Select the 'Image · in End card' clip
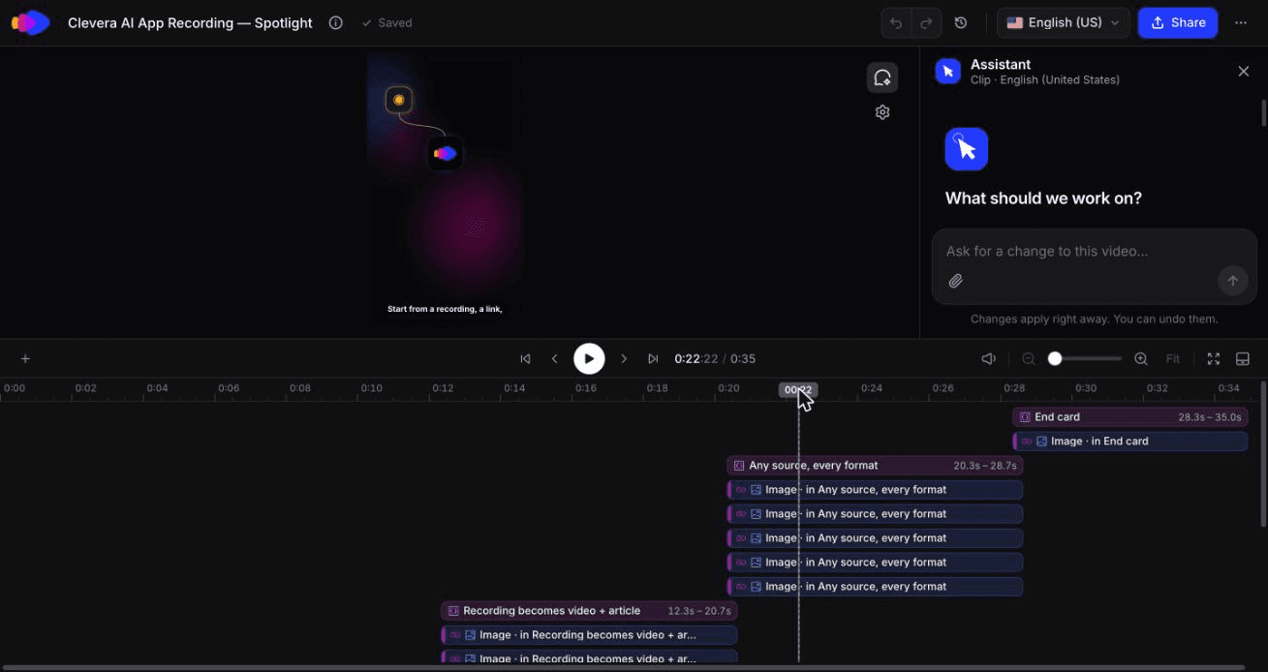 [x=1130, y=442]
